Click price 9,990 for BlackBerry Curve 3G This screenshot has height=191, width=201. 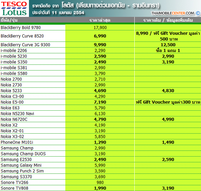(100, 45)
